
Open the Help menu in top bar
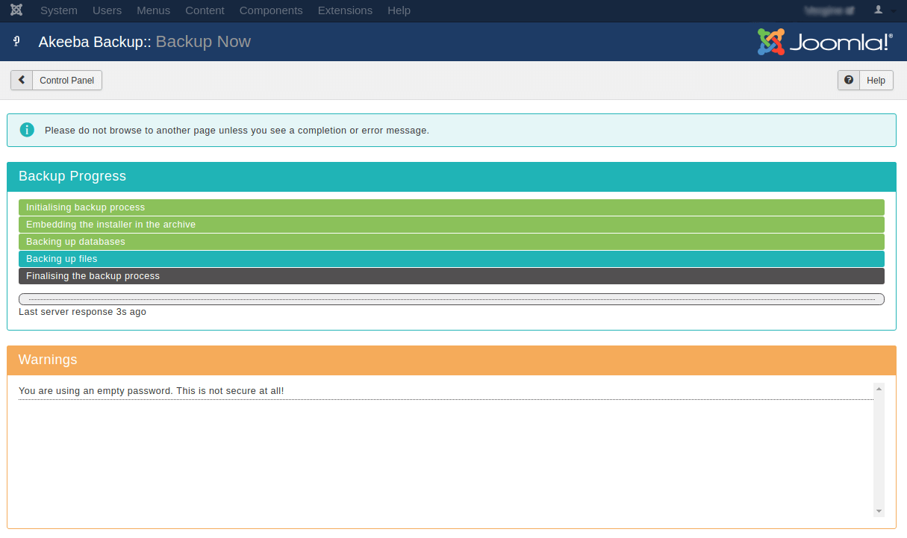click(399, 10)
